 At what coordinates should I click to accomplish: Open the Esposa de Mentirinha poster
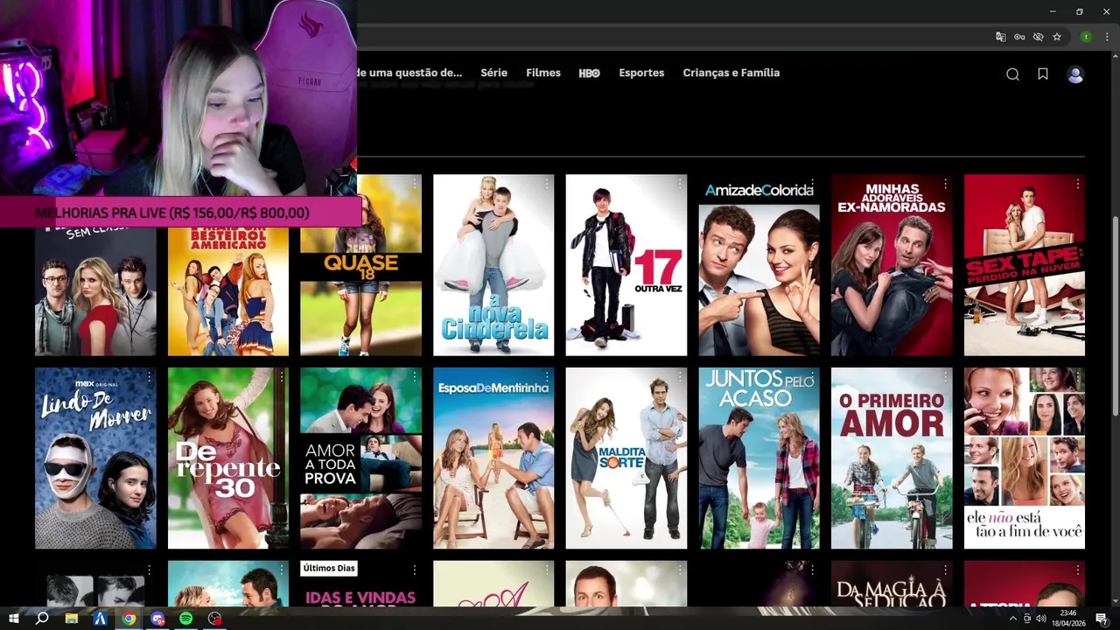(x=493, y=458)
